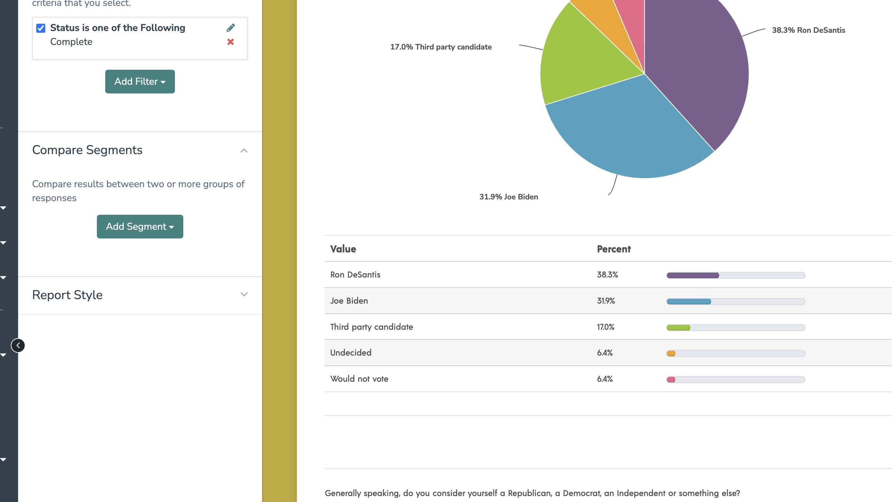Click the Value column header

pos(343,249)
